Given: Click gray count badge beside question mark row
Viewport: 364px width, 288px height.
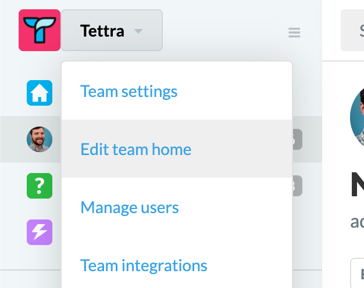Looking at the screenshot, I should click(297, 186).
